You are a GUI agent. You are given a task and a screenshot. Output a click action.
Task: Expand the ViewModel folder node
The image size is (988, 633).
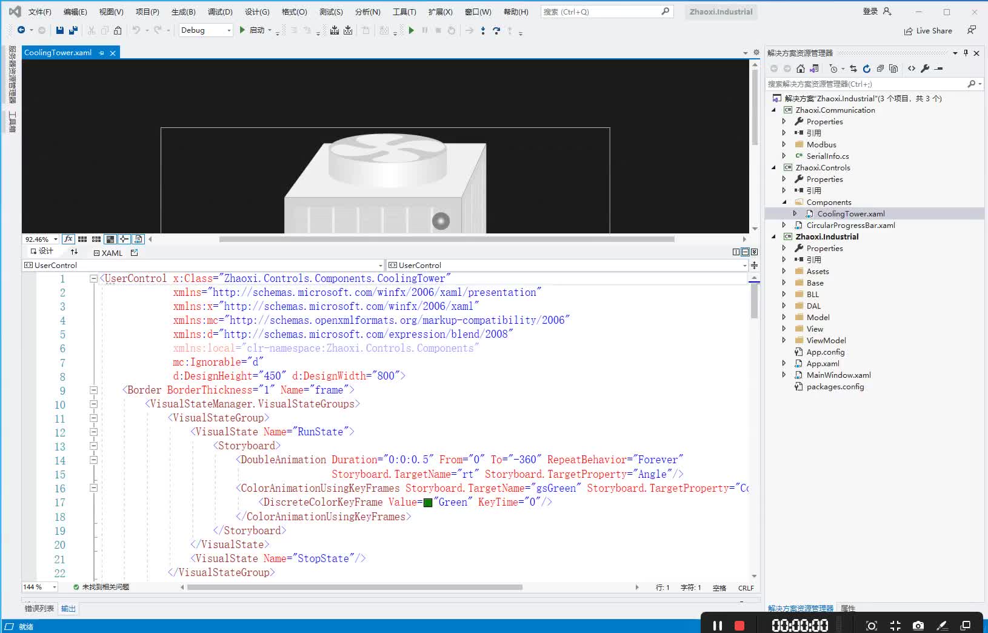[x=784, y=340]
